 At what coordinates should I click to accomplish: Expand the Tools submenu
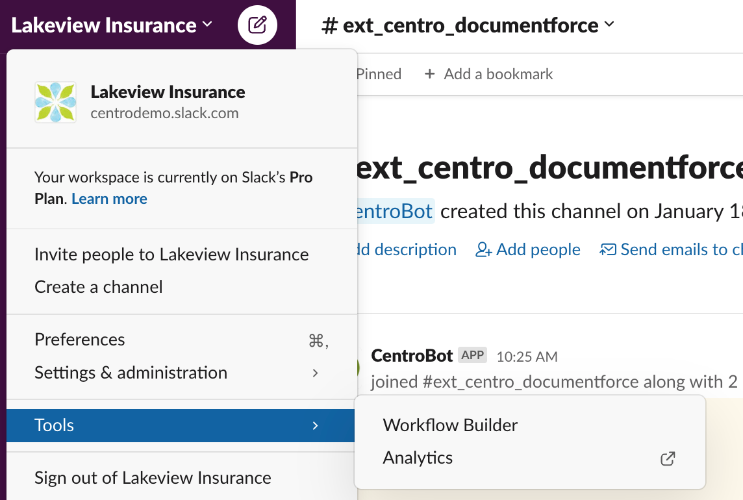coord(181,425)
